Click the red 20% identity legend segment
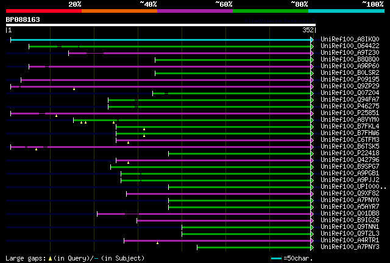 point(44,11)
